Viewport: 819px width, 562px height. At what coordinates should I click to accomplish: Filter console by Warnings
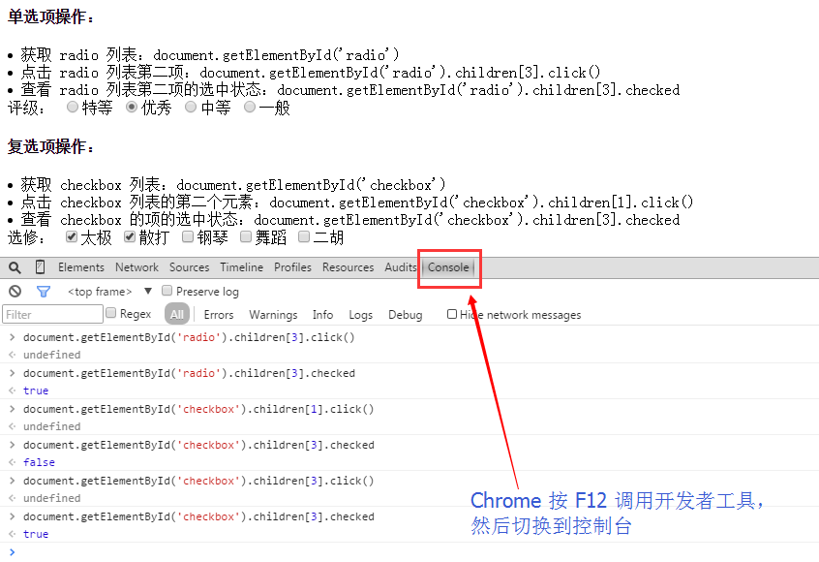[273, 315]
